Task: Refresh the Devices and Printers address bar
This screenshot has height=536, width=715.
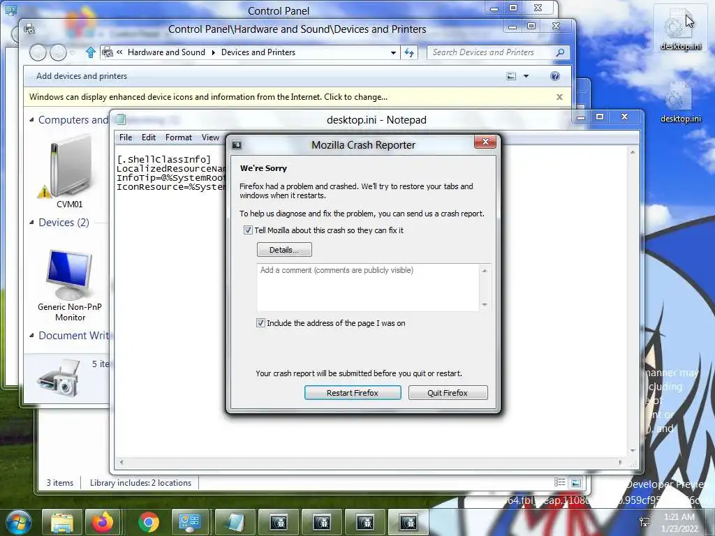Action: pyautogui.click(x=409, y=53)
